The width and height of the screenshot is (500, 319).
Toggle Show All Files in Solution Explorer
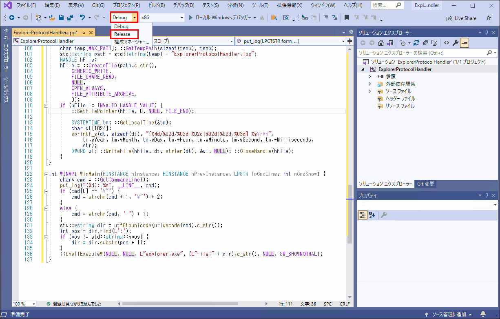(434, 43)
